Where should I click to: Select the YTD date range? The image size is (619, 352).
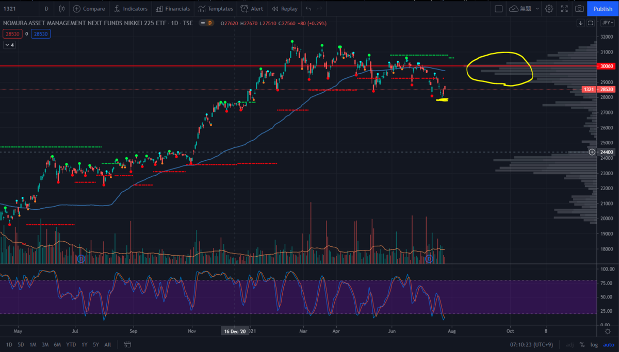click(x=72, y=344)
